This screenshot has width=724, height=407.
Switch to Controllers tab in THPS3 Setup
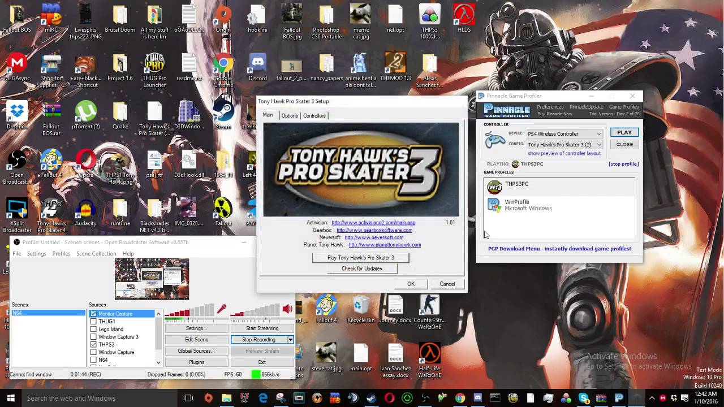click(314, 115)
